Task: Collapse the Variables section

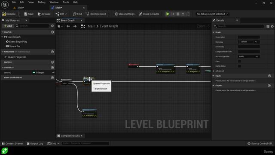Action: pyautogui.click(x=3, y=68)
